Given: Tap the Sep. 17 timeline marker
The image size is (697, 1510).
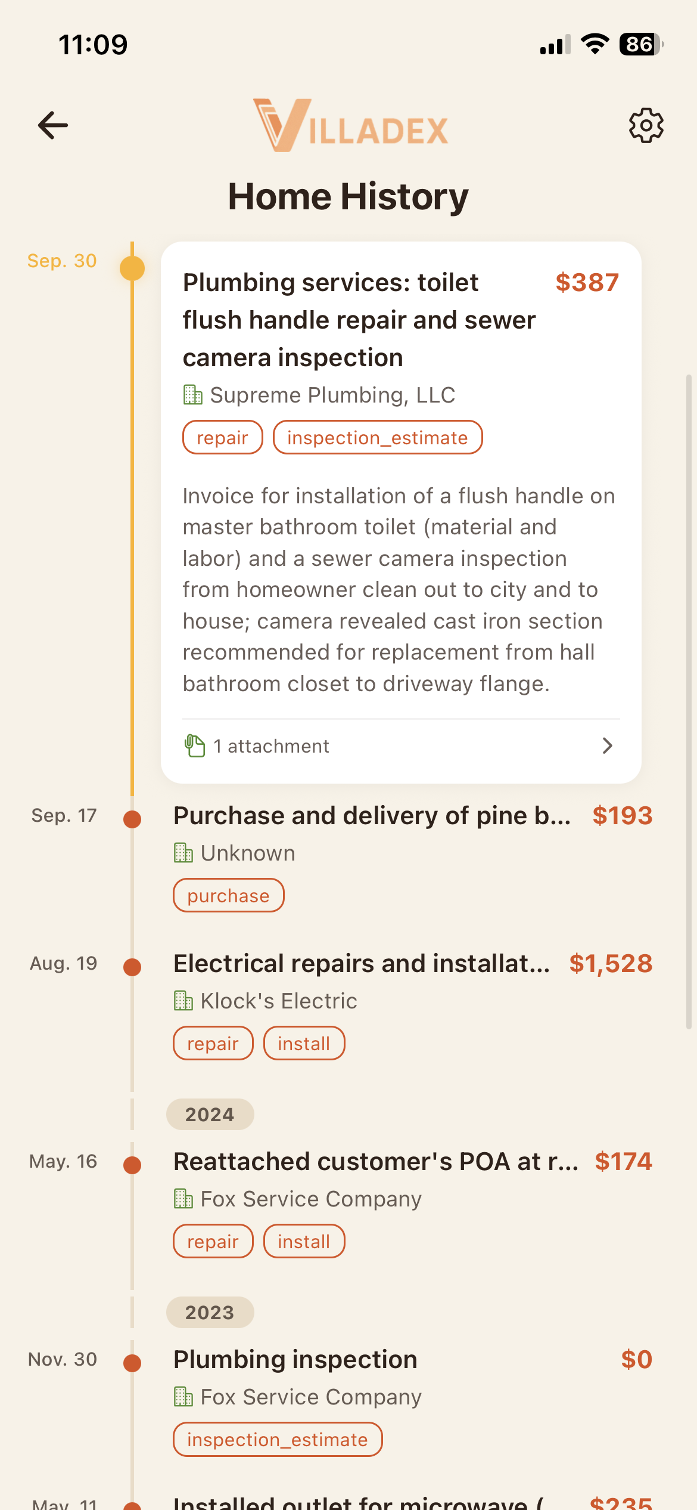Looking at the screenshot, I should click(131, 819).
